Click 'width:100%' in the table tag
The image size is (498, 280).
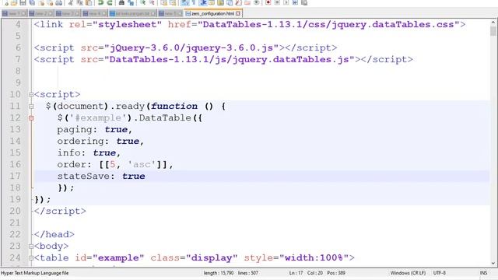314,258
